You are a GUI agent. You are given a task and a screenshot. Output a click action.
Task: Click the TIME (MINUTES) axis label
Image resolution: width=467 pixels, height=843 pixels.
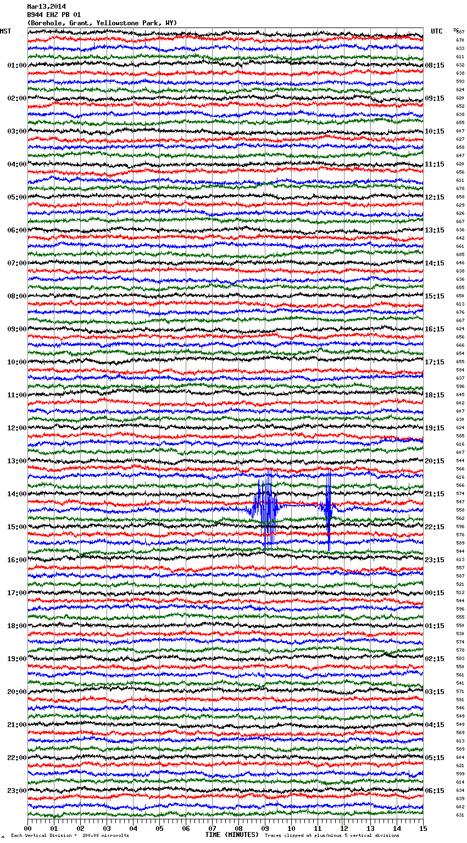[232, 835]
